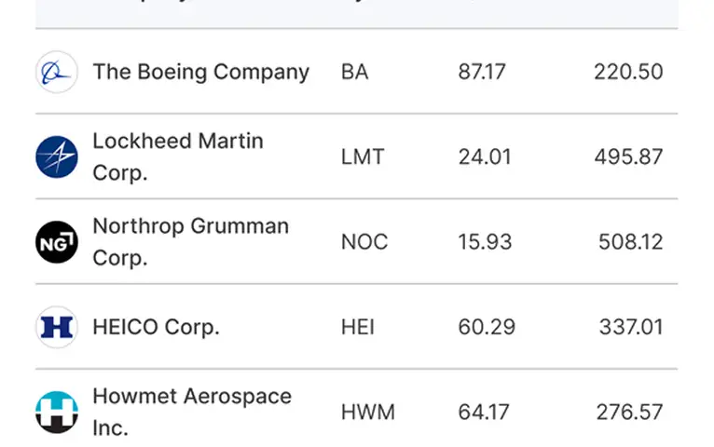The width and height of the screenshot is (714, 447).
Task: Open Lockheed Martin Corp. company link
Action: pyautogui.click(x=178, y=156)
